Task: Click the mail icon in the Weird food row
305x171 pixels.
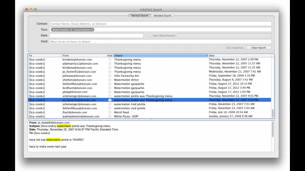Action: [x=110, y=112]
